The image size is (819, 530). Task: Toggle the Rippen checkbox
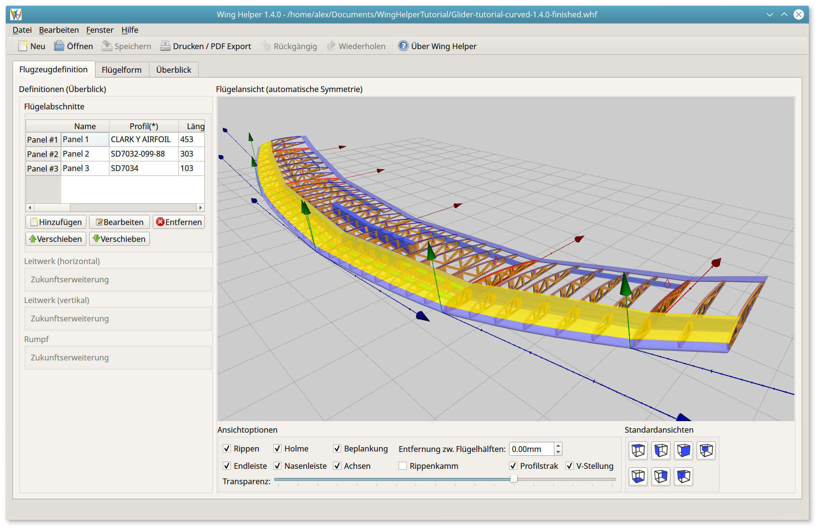point(227,449)
